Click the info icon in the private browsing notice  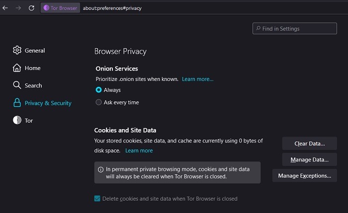click(100, 170)
